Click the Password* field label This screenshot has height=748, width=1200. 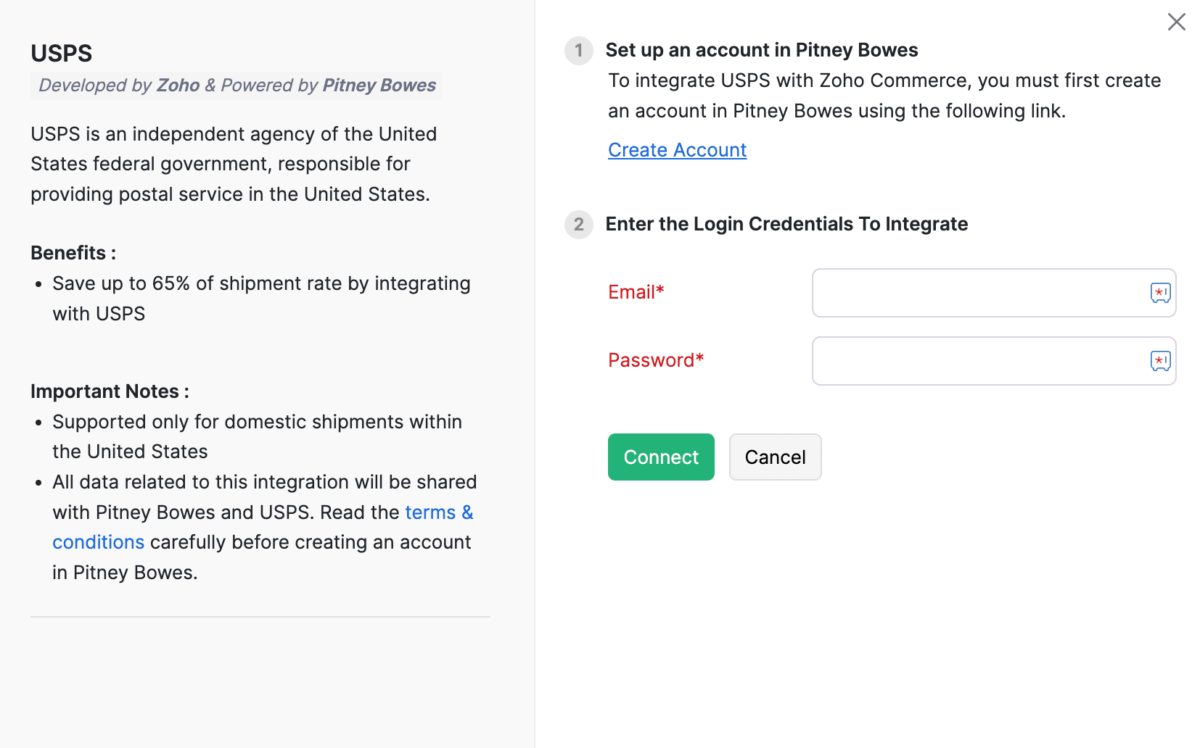[655, 360]
